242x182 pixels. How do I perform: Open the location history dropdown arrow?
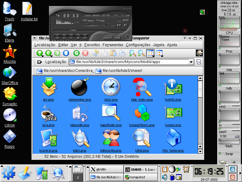tap(191, 62)
